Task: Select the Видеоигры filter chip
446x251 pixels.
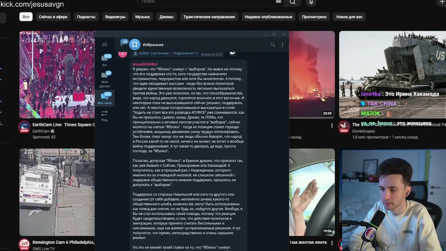Action: (x=115, y=17)
